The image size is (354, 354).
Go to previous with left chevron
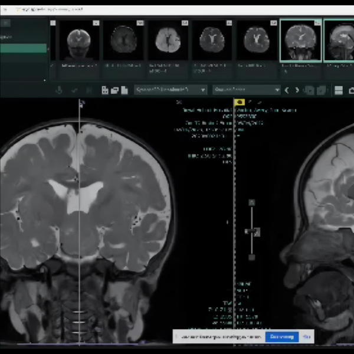point(287,90)
